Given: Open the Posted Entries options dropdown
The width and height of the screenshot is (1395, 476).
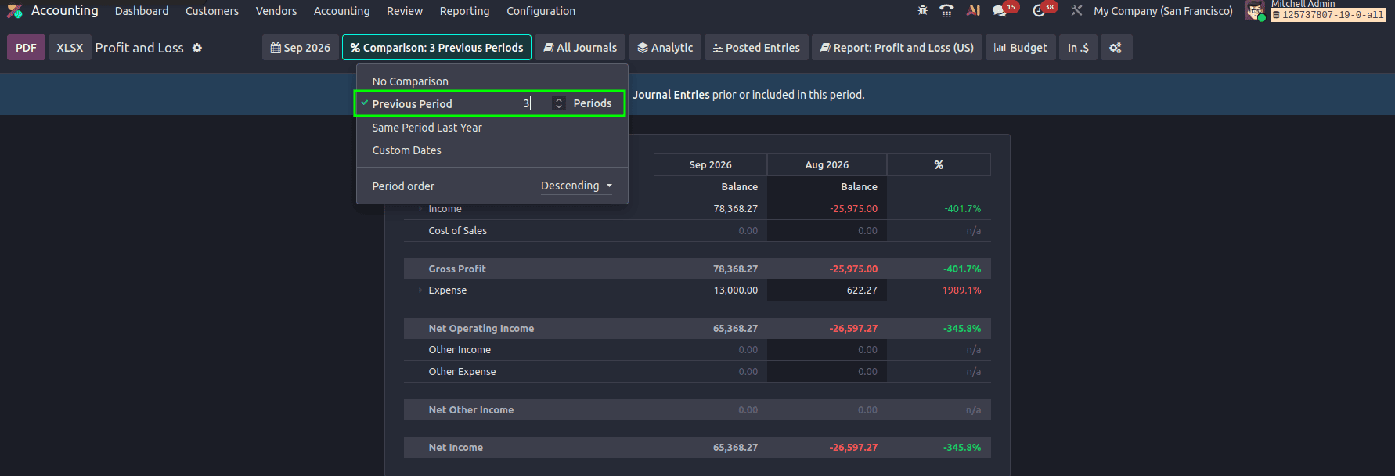Looking at the screenshot, I should pos(756,48).
